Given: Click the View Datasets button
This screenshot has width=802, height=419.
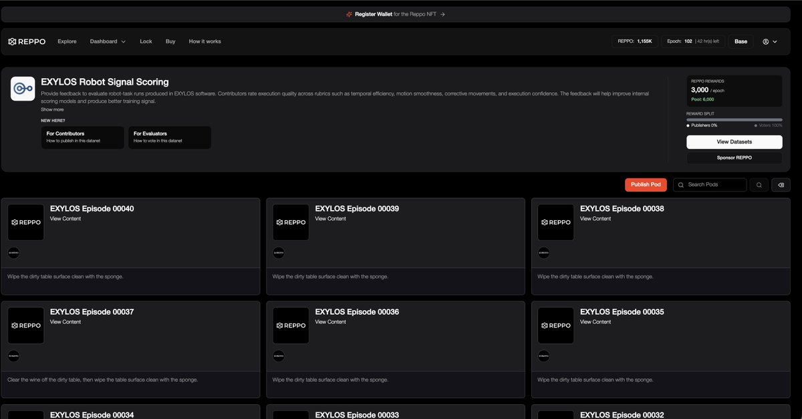Looking at the screenshot, I should (734, 142).
